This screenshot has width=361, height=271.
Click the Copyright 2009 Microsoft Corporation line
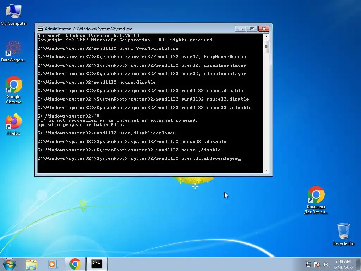(x=126, y=40)
